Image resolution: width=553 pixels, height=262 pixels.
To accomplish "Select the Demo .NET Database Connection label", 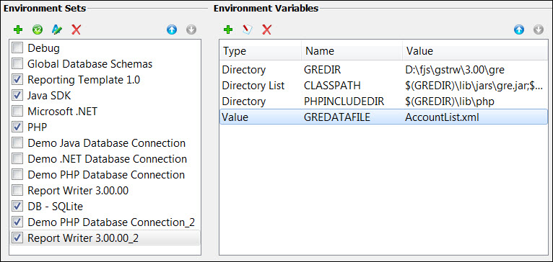I will tap(108, 158).
